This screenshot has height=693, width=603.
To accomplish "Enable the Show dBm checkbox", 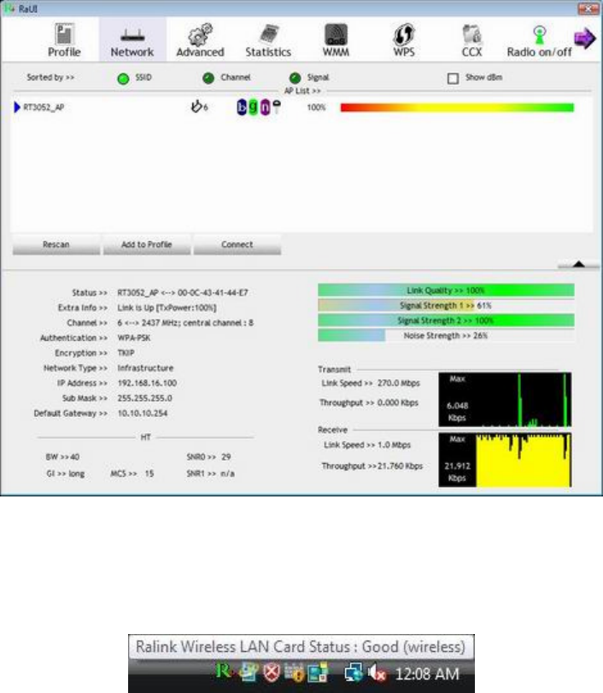I will (x=453, y=79).
